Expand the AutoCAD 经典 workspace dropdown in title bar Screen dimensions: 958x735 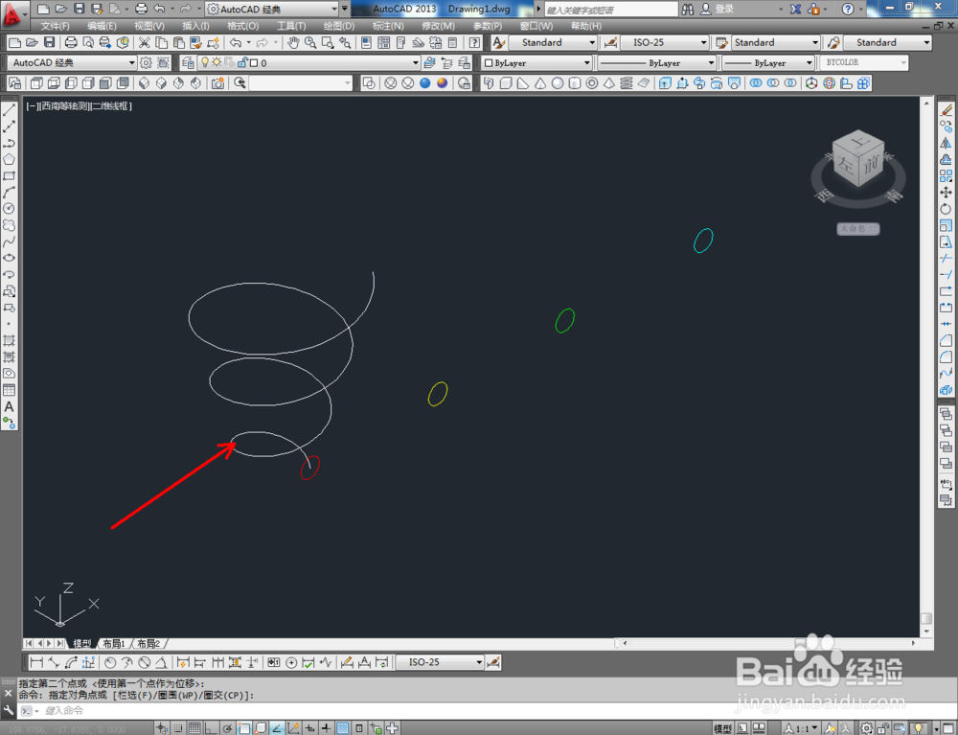click(334, 10)
